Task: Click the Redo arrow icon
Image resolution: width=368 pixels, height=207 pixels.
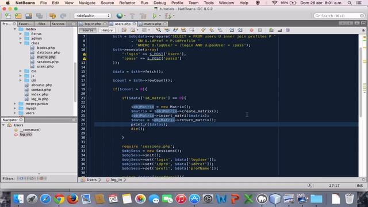Action: click(x=63, y=16)
